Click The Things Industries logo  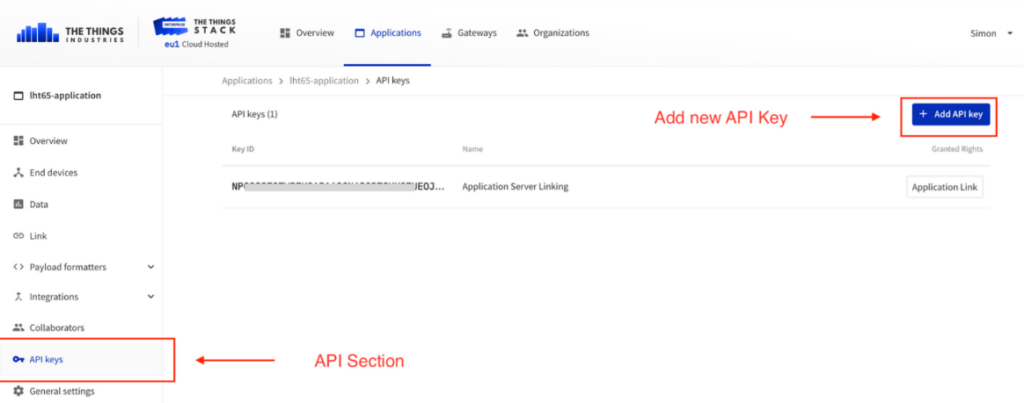(x=69, y=33)
